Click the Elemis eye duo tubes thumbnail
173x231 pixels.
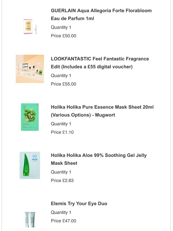tap(30, 219)
